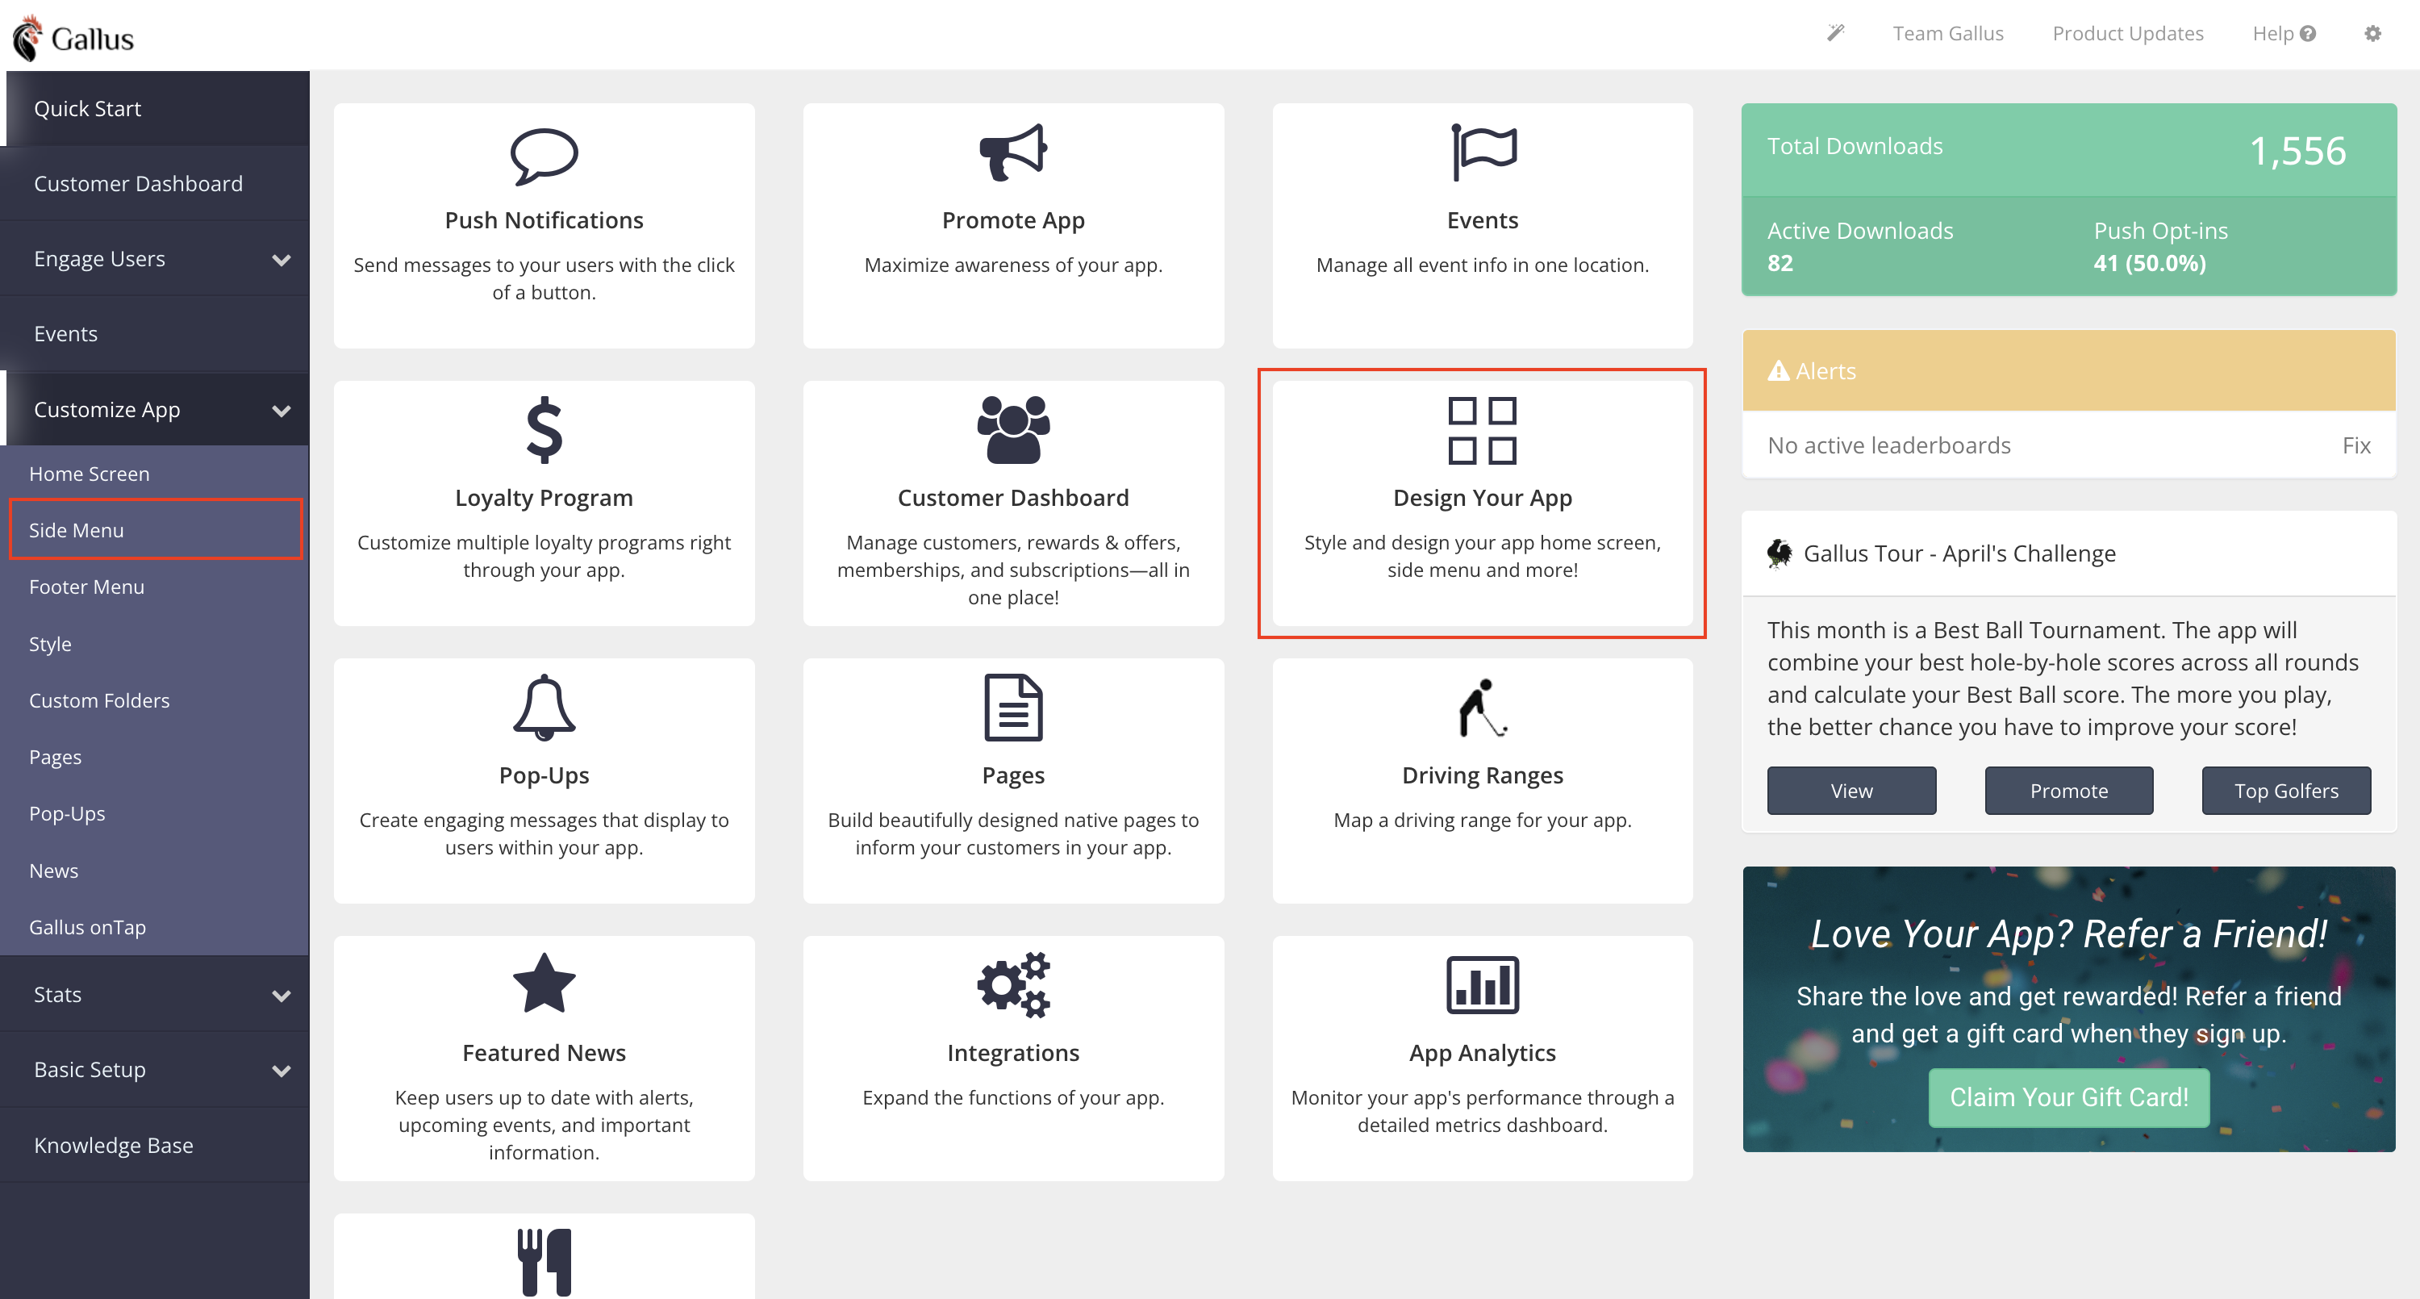Click the Driving Ranges golfer icon
2420x1299 pixels.
(x=1483, y=707)
